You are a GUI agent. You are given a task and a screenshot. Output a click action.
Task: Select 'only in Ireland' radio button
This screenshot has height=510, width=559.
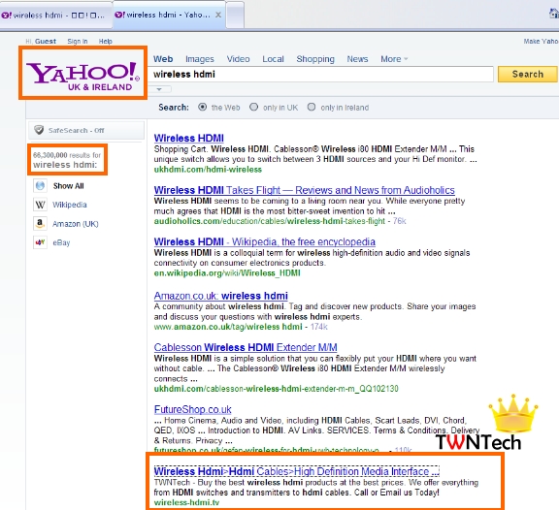tap(312, 107)
